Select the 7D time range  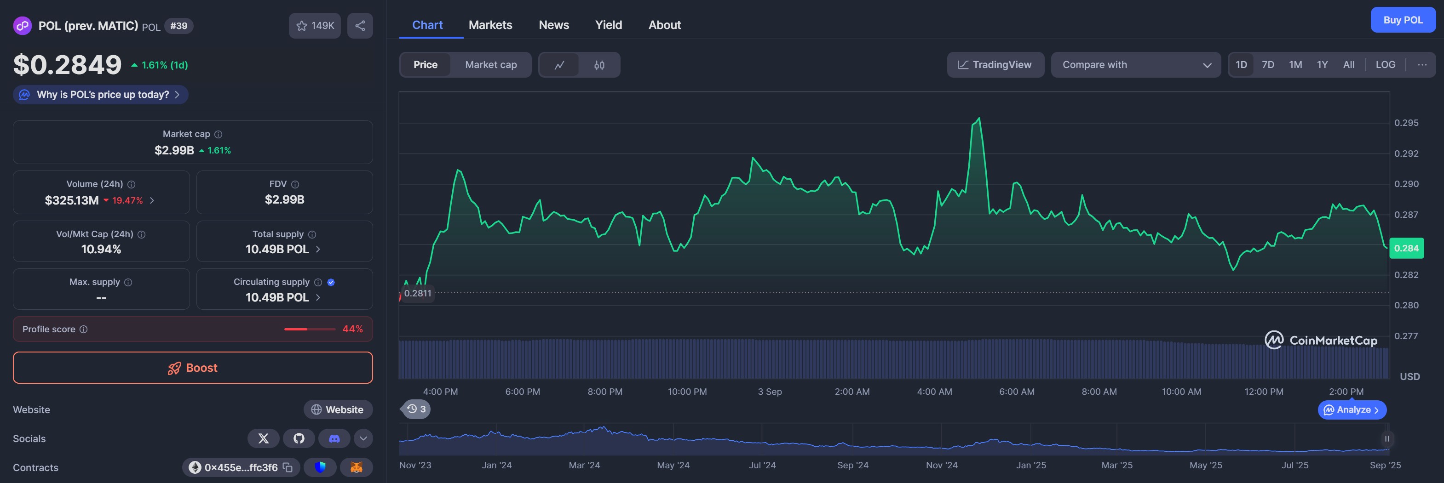coord(1267,65)
